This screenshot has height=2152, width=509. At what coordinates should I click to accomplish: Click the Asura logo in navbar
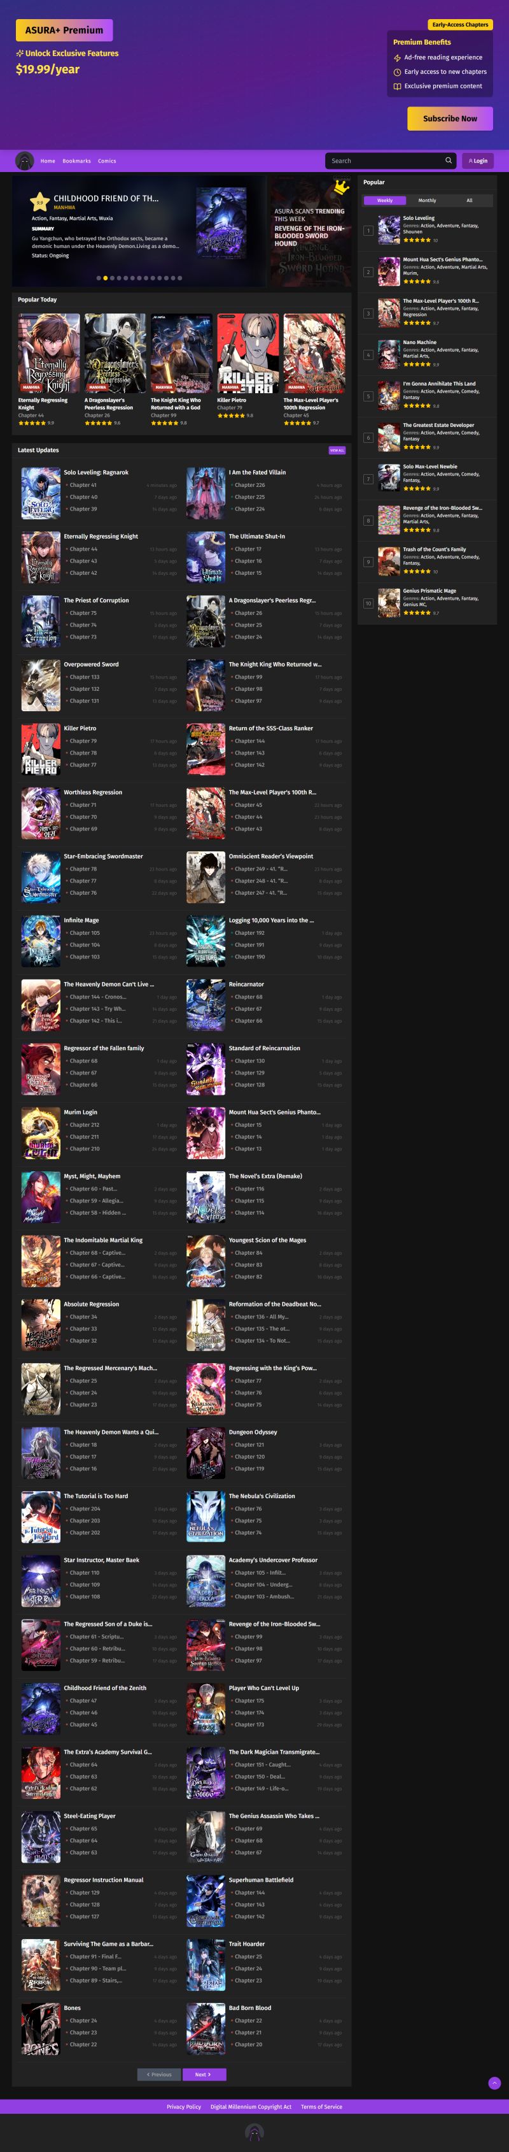(24, 161)
